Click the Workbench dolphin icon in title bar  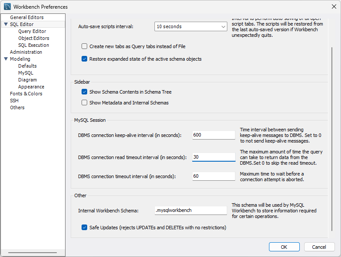(7, 7)
